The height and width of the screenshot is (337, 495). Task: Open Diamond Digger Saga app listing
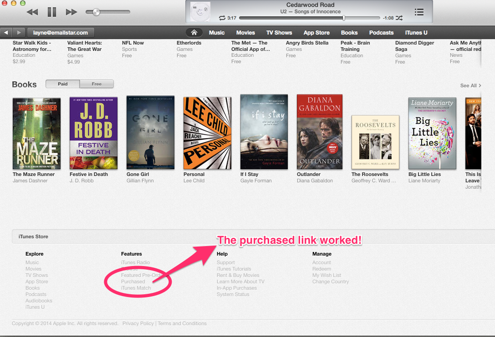pos(414,46)
